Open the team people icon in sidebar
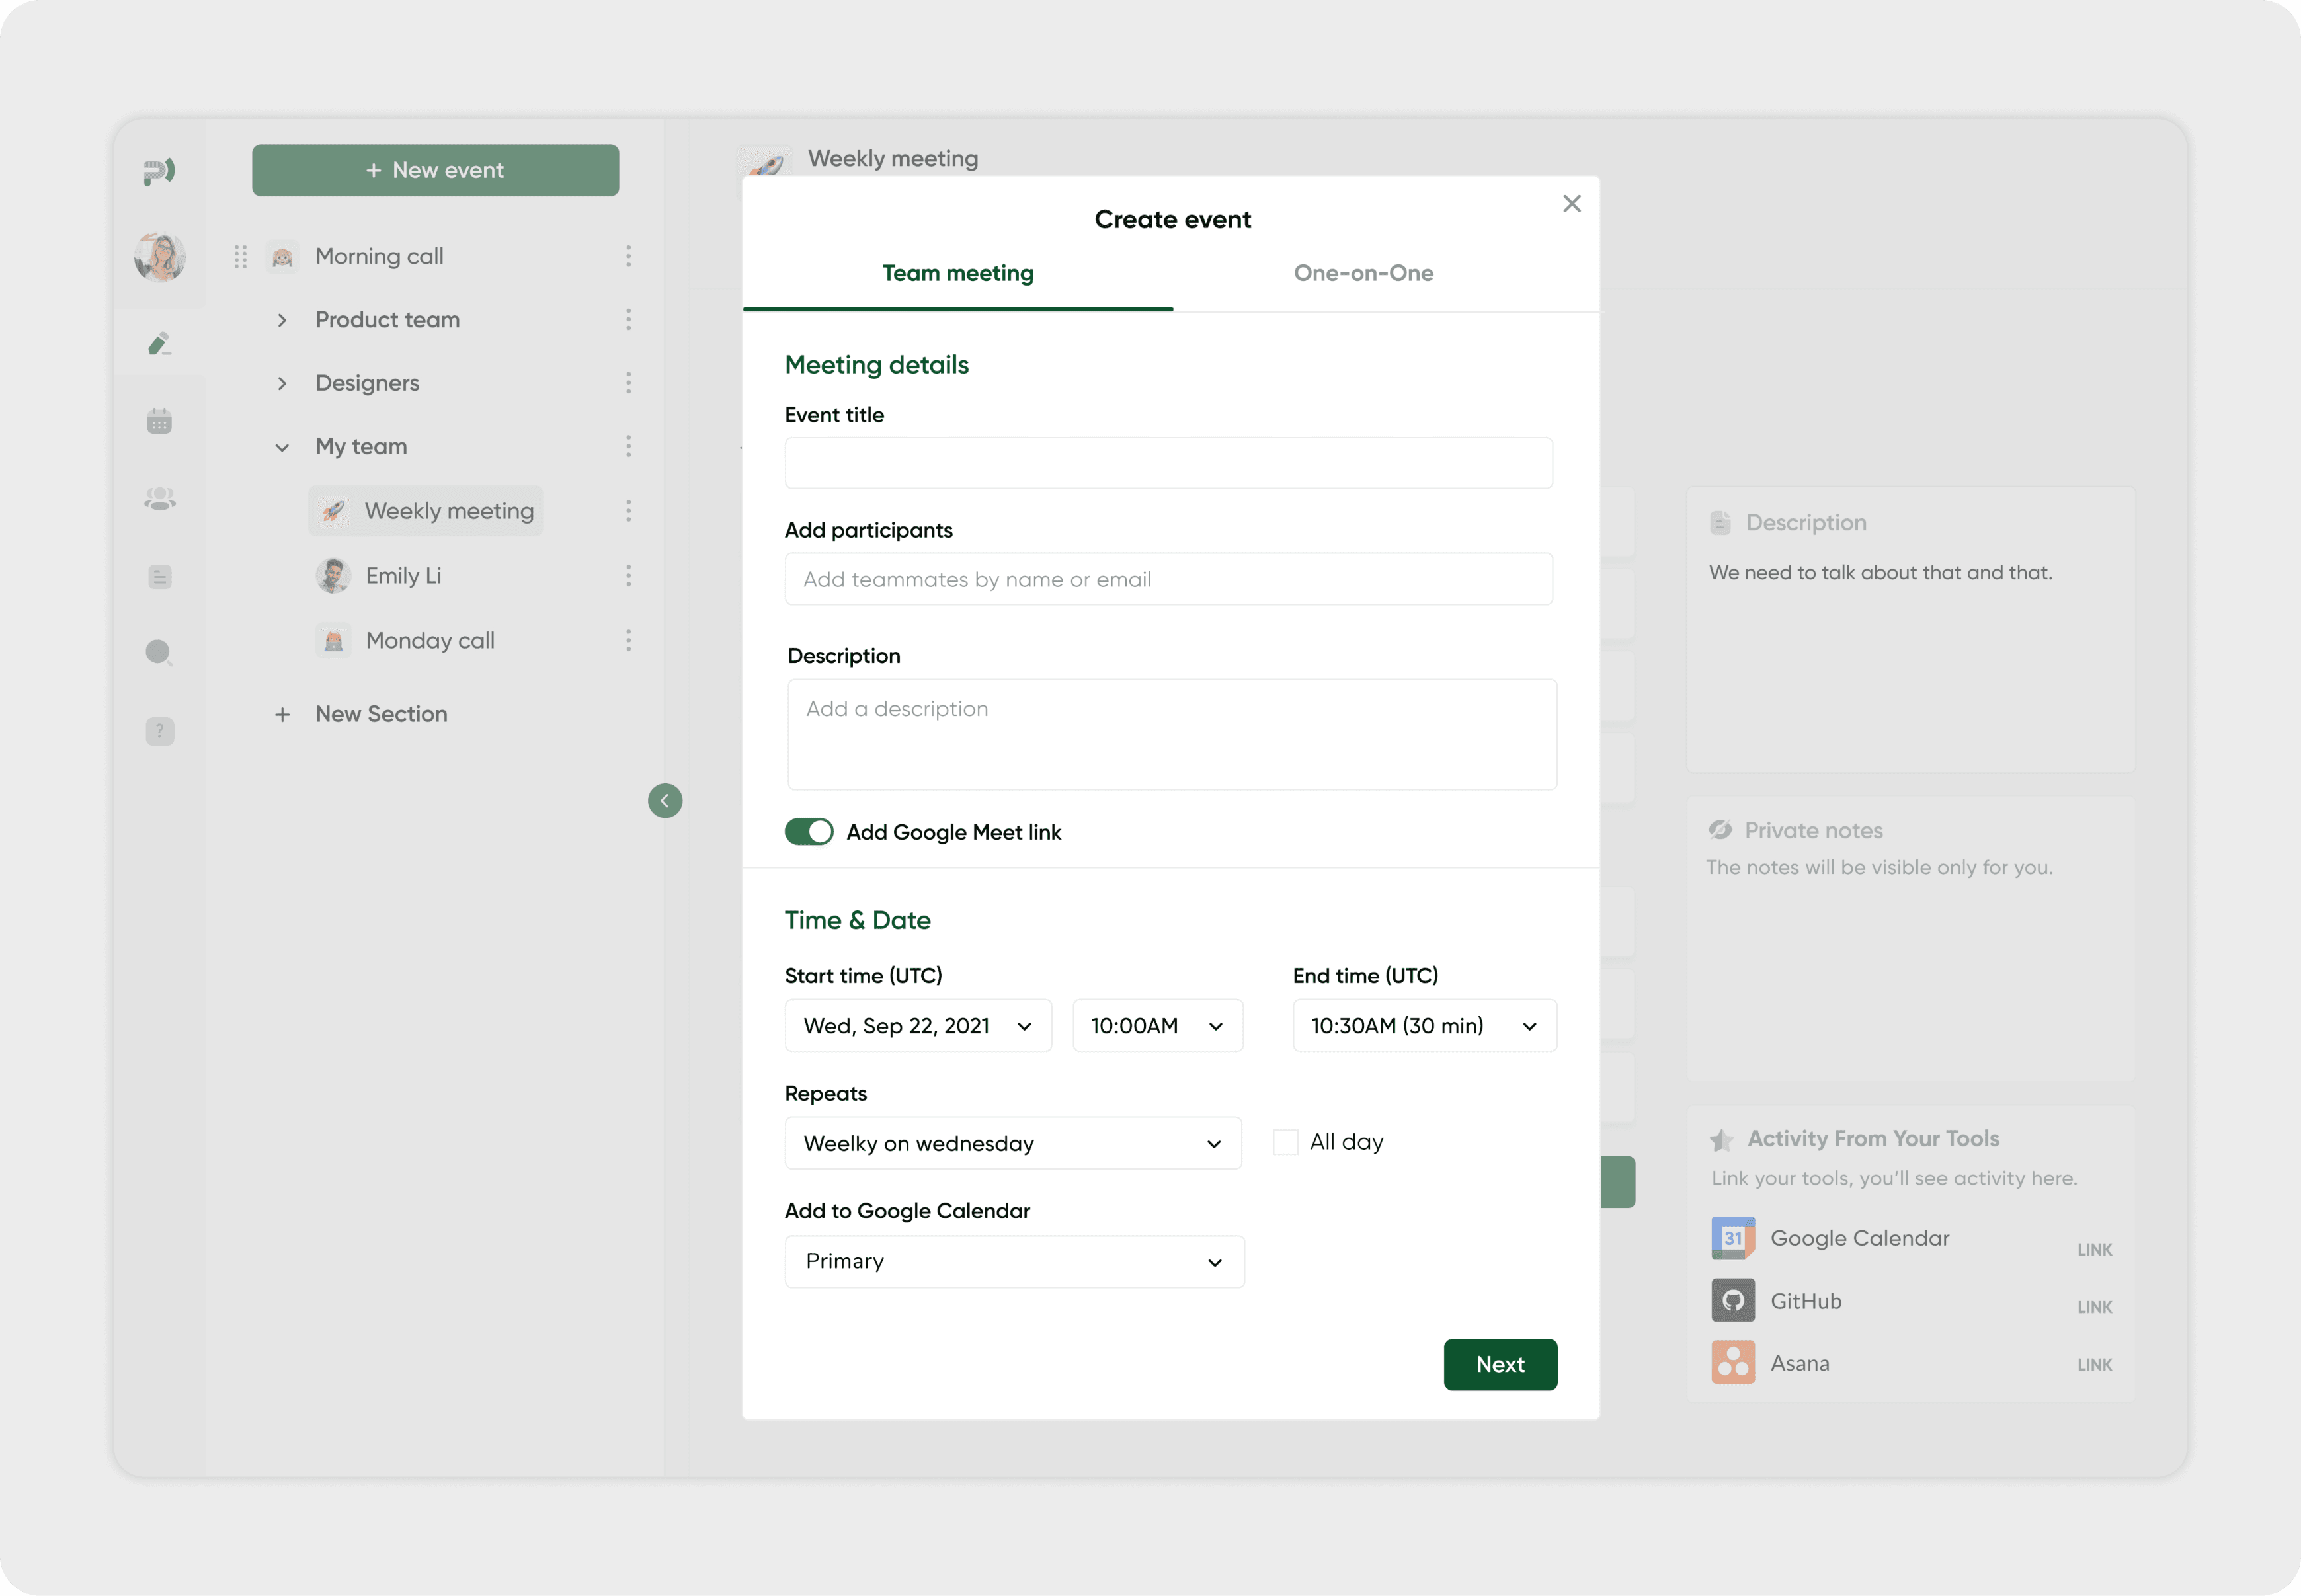2301x1596 pixels. 159,498
